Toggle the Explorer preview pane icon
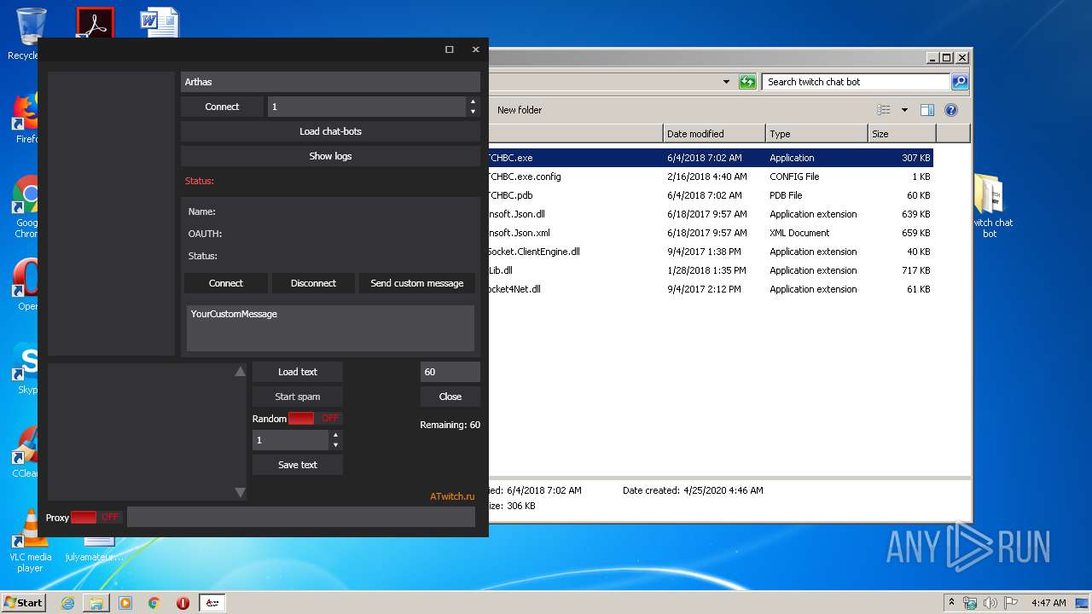This screenshot has width=1092, height=614. click(x=927, y=110)
